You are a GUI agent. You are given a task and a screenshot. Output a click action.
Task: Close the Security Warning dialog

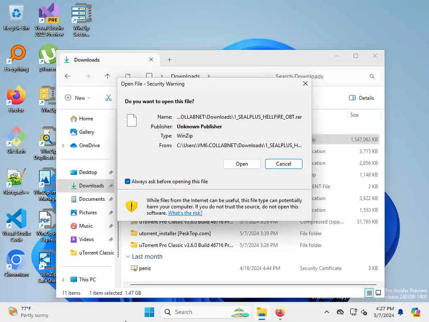pos(305,83)
